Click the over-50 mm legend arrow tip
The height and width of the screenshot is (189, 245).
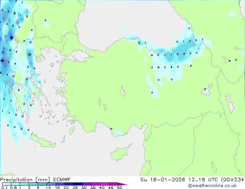click(x=122, y=184)
